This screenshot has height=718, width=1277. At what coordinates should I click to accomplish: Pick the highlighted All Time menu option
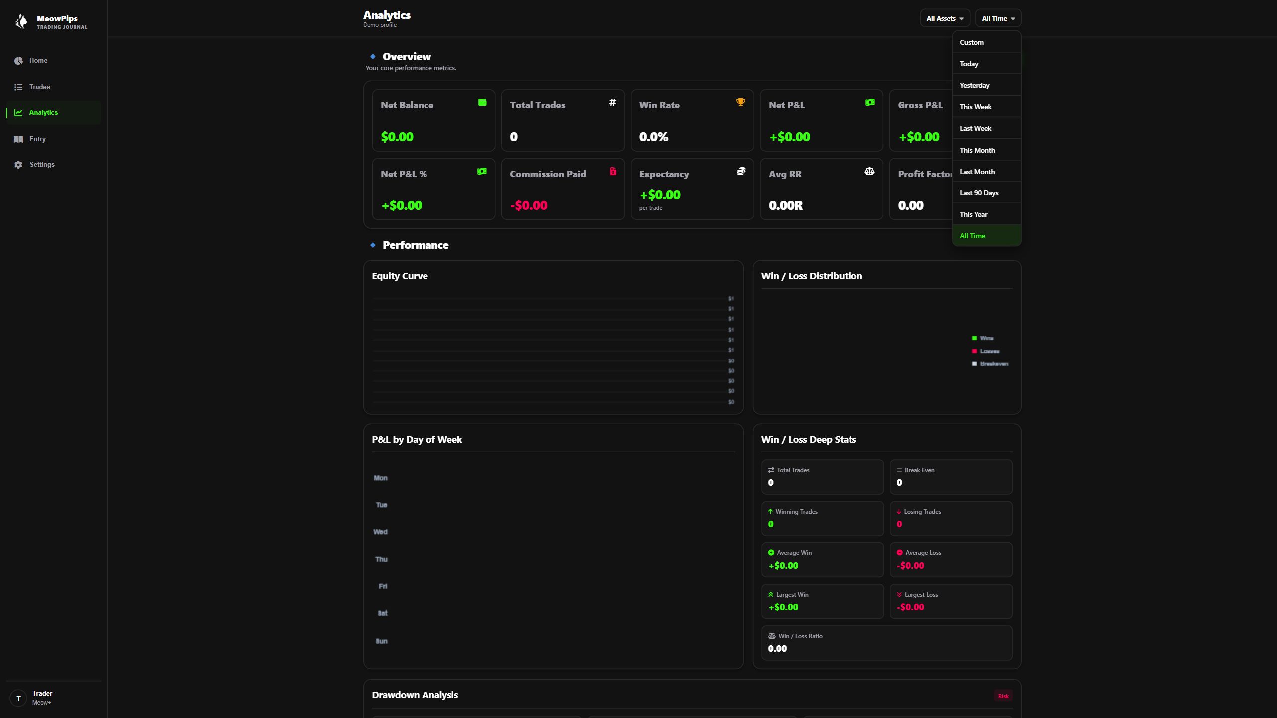987,236
